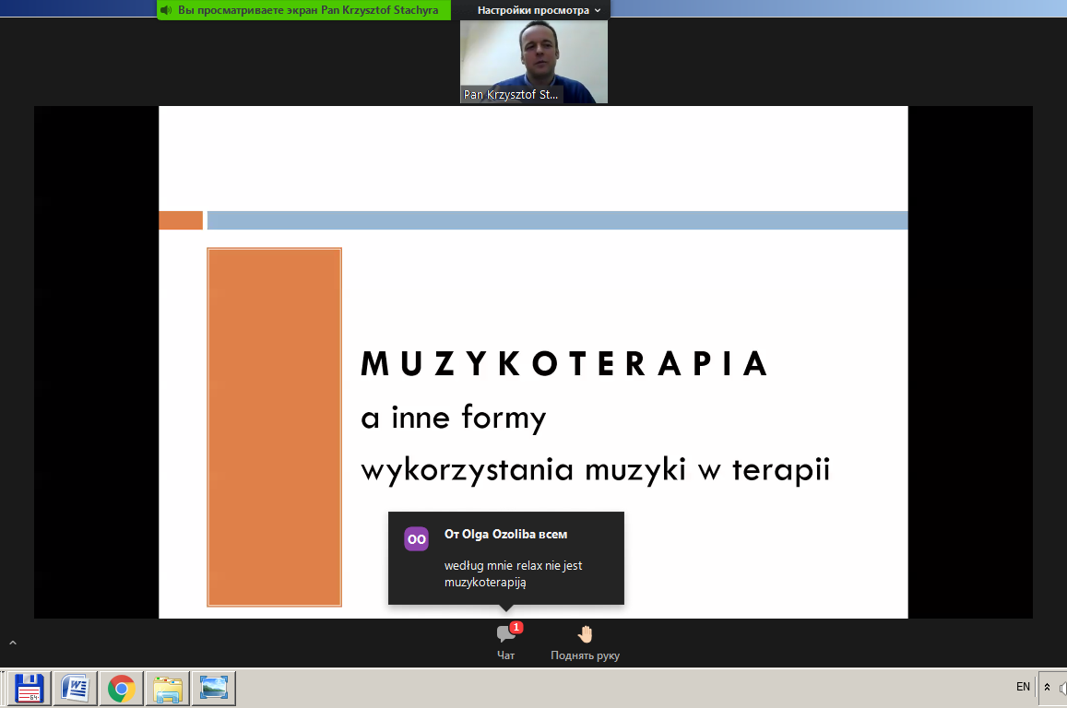1067x708 pixels.
Task: Open the file explorer folder in taskbar
Action: click(167, 688)
